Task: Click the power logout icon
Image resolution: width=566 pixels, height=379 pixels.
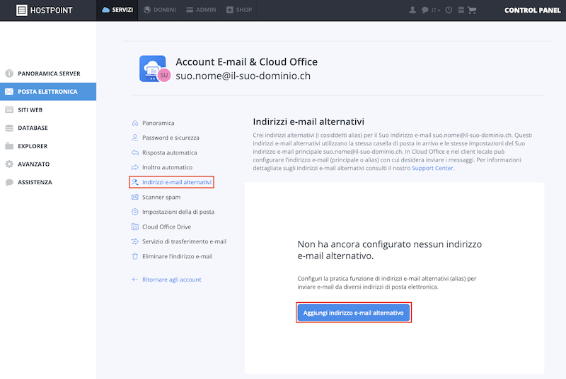Action: click(x=449, y=10)
